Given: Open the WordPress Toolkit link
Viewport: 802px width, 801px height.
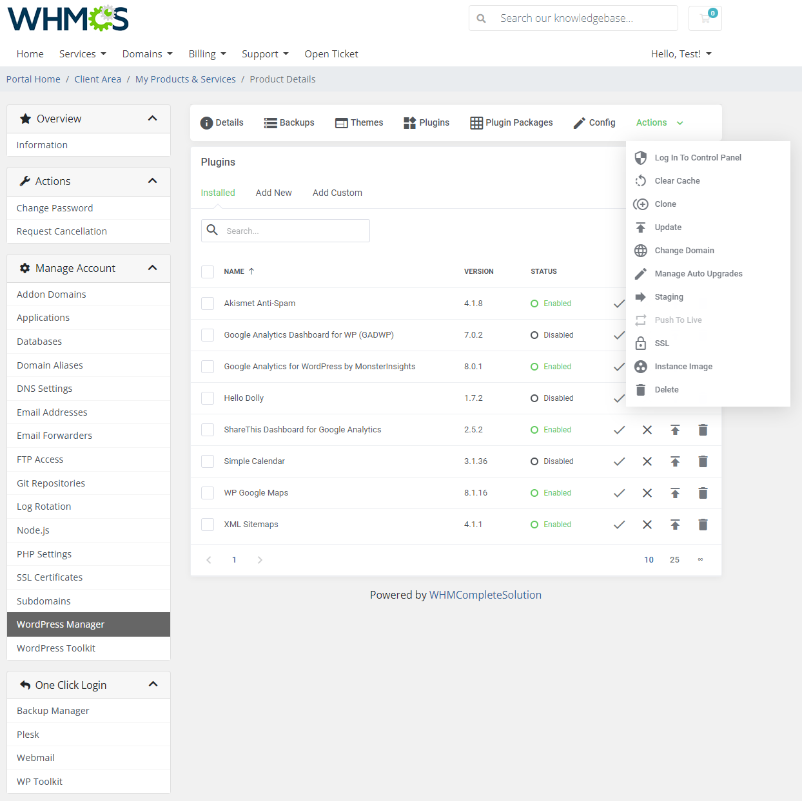Looking at the screenshot, I should [x=56, y=648].
